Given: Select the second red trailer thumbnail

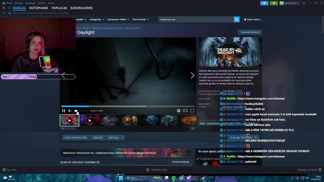Looking at the screenshot, I should pyautogui.click(x=90, y=121).
